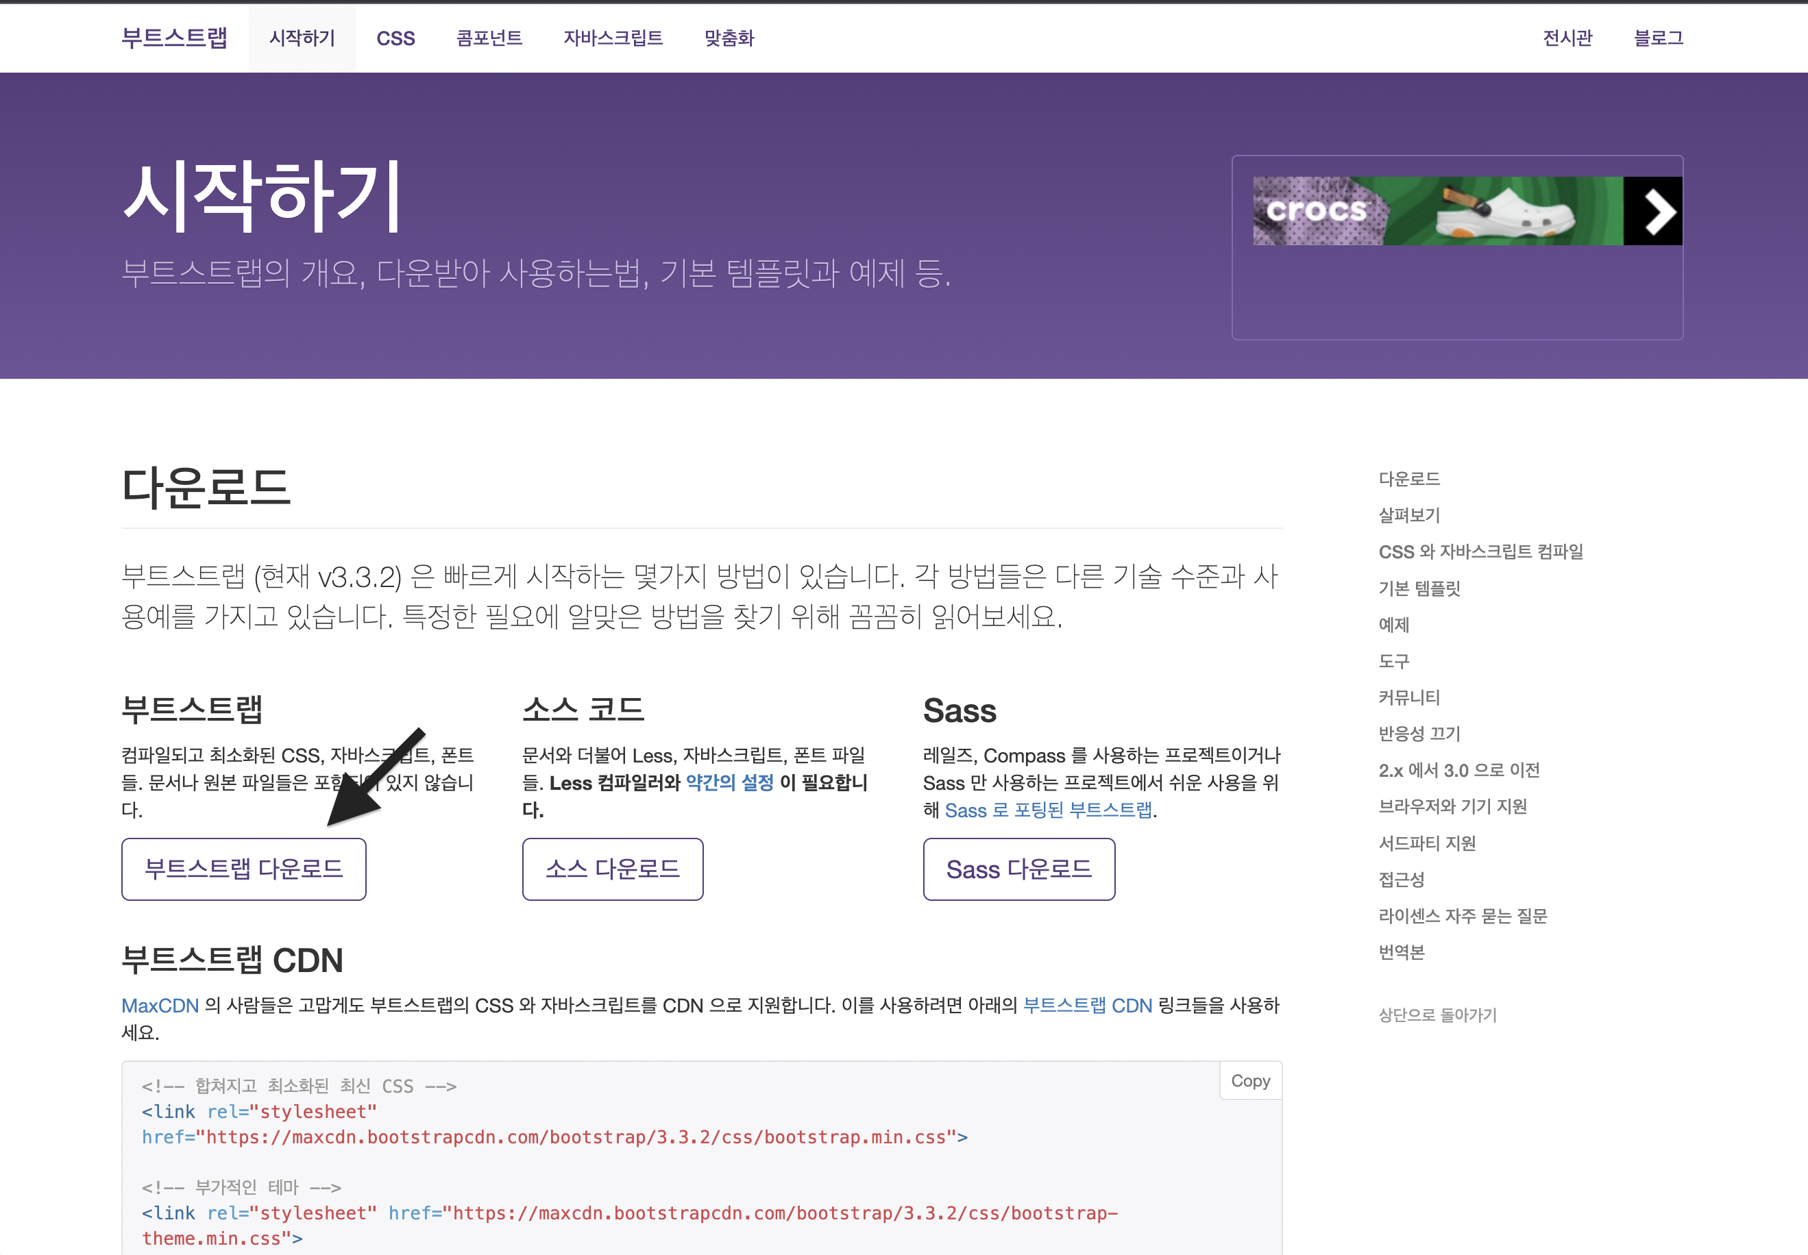Jump to 커뮤니티 in sidebar
The image size is (1808, 1255).
click(1409, 697)
